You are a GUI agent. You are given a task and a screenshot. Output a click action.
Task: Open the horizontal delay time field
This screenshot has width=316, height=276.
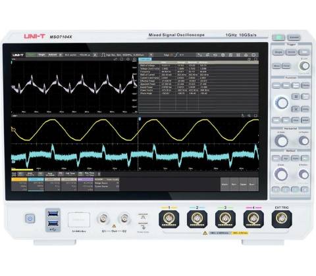click(85, 55)
